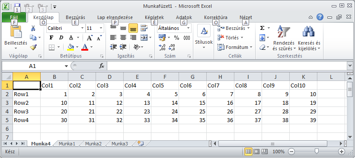Click the Copy icon in Vágólap
The image size is (355, 158).
(x=33, y=37)
